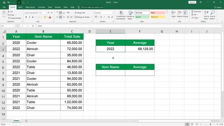Screen dimensions: 224x126
Task: Apply the yellow fill color
Action: click(x=45, y=17)
